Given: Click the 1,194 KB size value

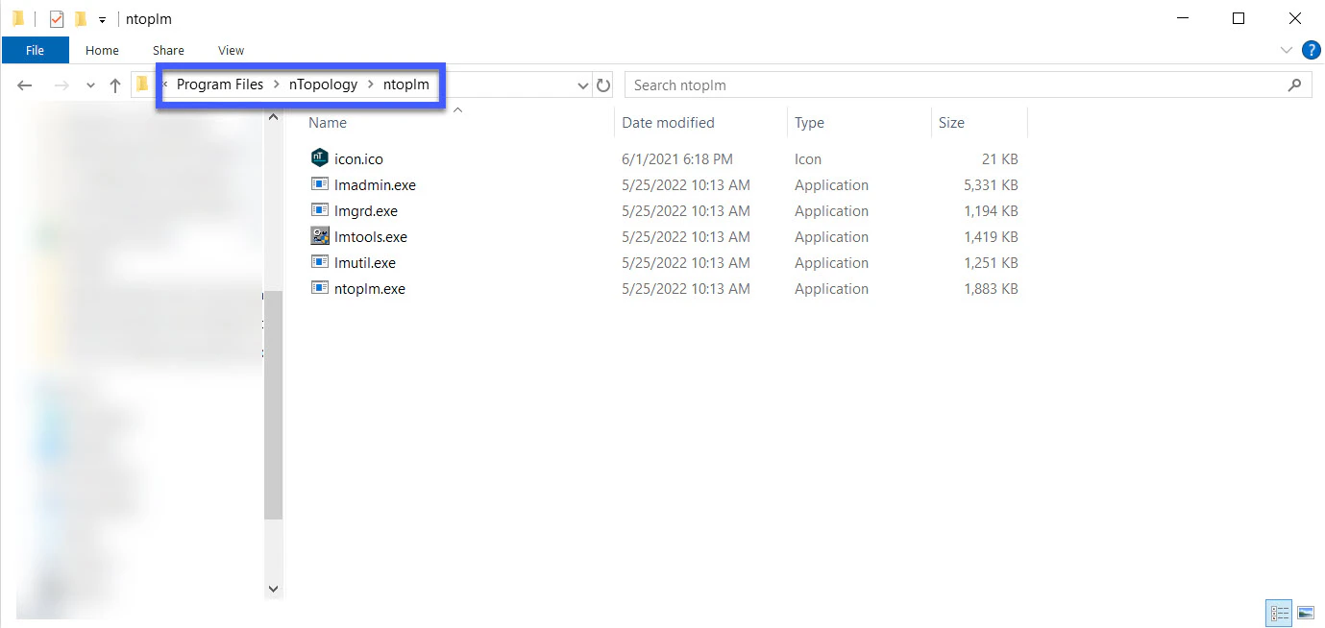Looking at the screenshot, I should click(x=991, y=211).
